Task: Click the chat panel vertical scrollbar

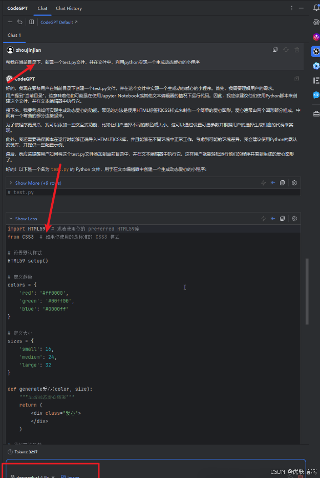Action: tap(307, 291)
